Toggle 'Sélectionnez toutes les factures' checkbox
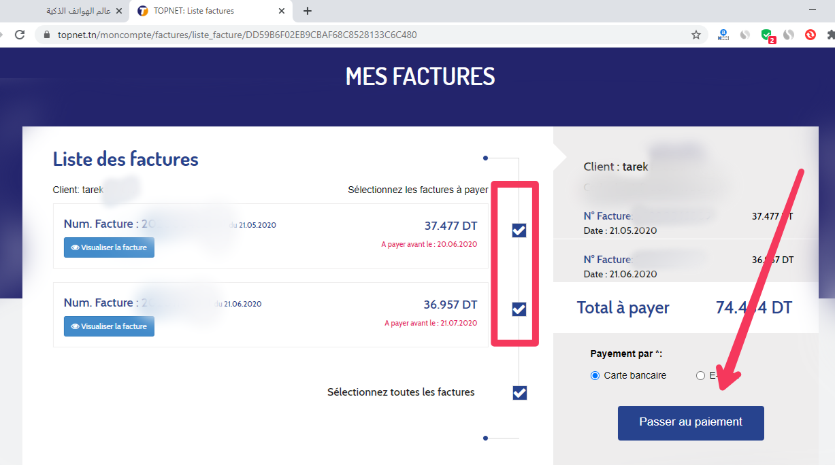This screenshot has width=835, height=465. click(x=519, y=392)
